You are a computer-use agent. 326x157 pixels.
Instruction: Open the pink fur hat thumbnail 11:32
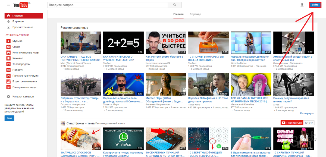pyautogui.click(x=251, y=84)
